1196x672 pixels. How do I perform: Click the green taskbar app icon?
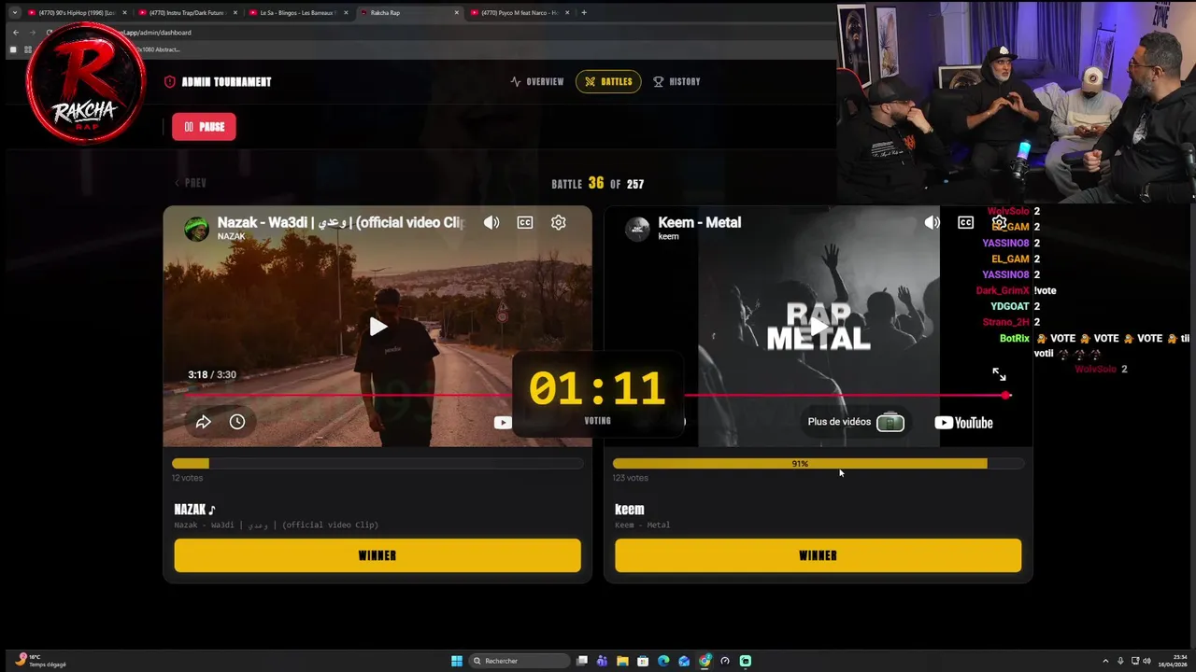(x=746, y=661)
